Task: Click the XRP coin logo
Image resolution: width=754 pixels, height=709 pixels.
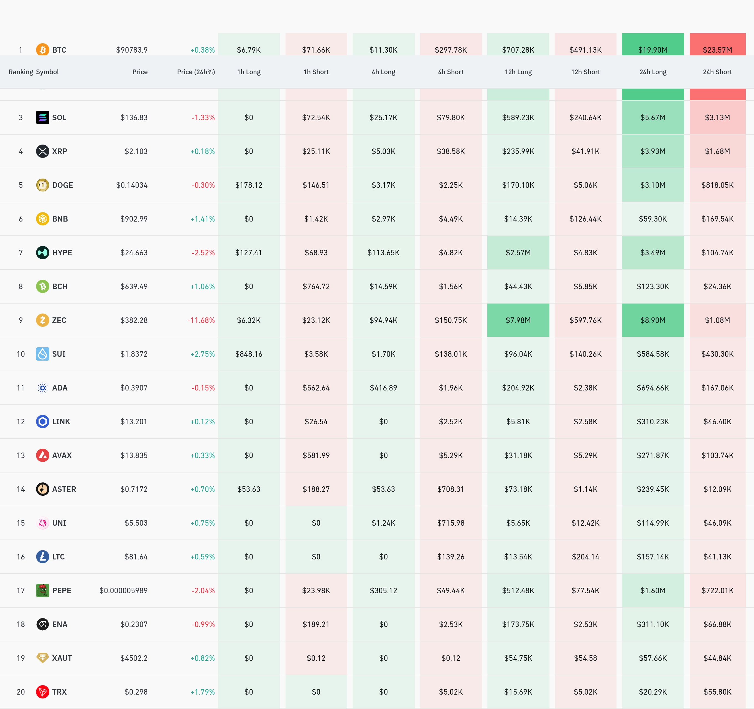Action: coord(42,151)
